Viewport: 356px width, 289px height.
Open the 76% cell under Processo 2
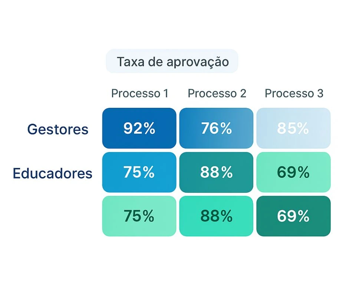pos(216,128)
